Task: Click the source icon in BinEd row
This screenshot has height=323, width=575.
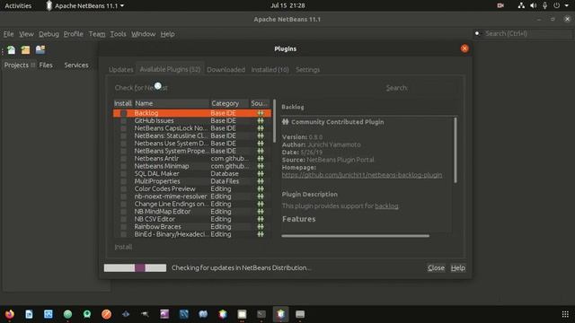Action: pos(261,234)
